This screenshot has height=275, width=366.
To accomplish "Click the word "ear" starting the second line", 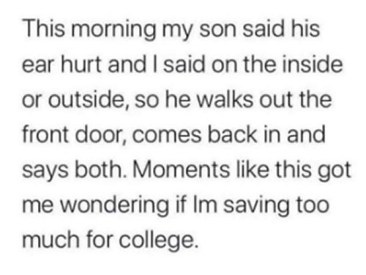I will [37, 66].
